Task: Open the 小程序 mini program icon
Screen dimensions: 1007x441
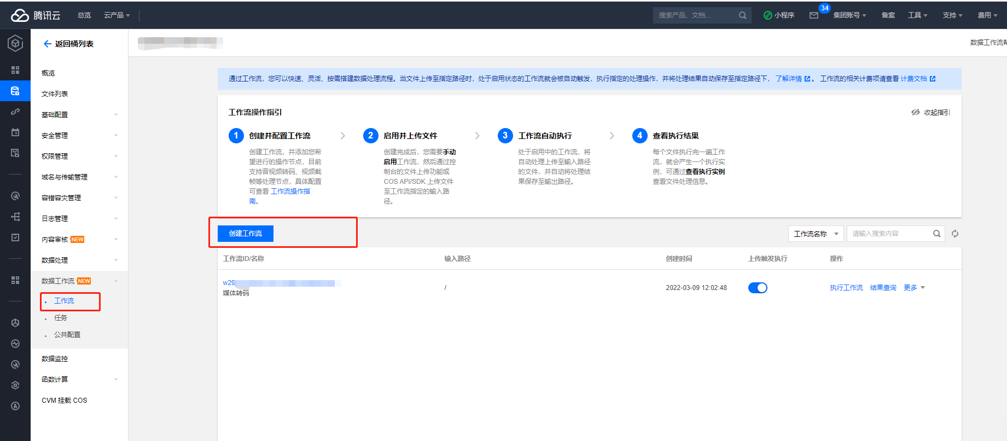Action: 779,15
